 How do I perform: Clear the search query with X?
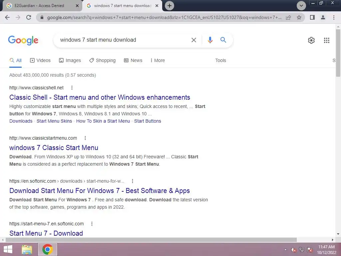pos(193,40)
